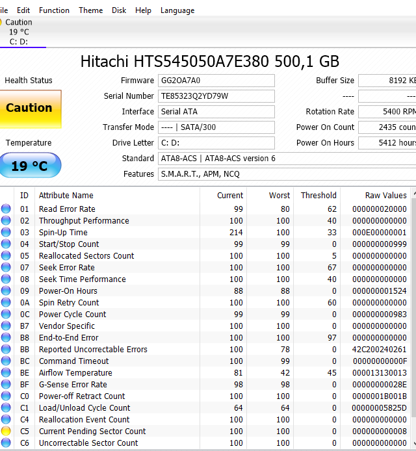
Task: Click the yellow Caution health status button
Action: click(x=30, y=109)
